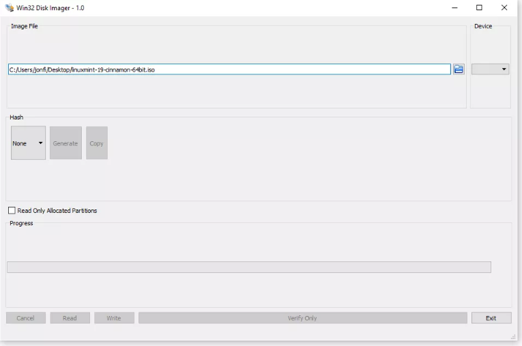Expand the Hash type dropdown showing None

click(28, 143)
